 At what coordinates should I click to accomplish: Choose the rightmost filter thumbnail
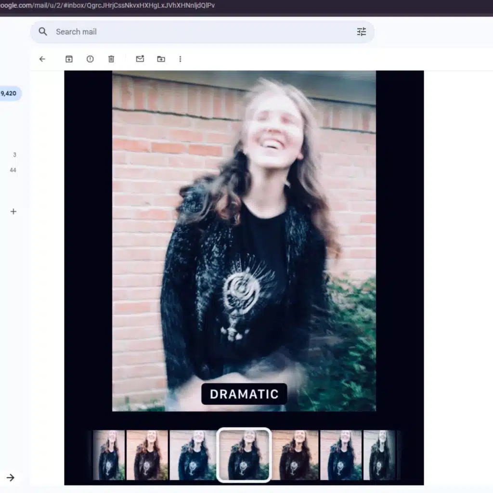pos(380,455)
